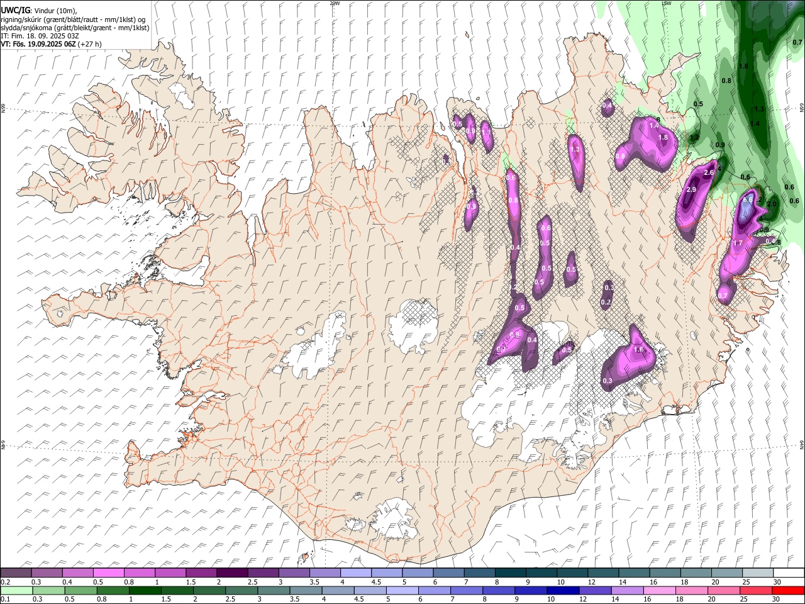
Task: Click the palest green 0.1 swatch in the lower legend row
Action: [x=18, y=591]
